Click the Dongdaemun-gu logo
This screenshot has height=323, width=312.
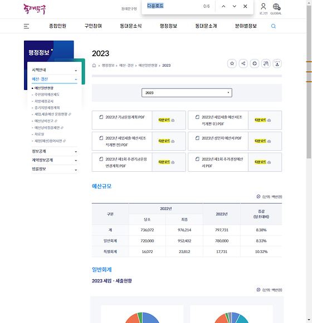(x=35, y=9)
